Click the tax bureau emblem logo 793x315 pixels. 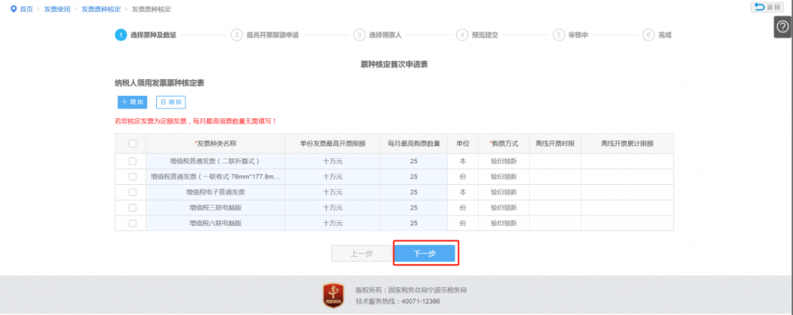(333, 296)
